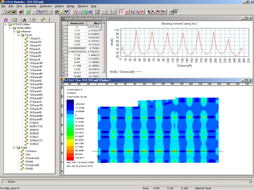Click the red Mx(6)/Distance(5) legend line
Viewport: 254px width, 190px height.
tap(139, 72)
